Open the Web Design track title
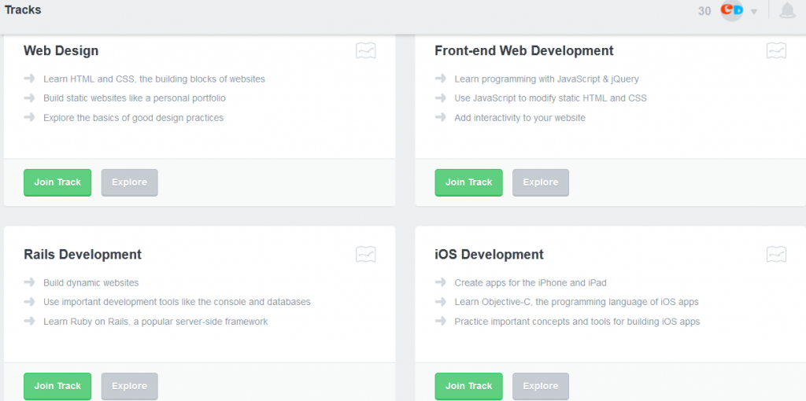806x401 pixels. pyautogui.click(x=61, y=51)
